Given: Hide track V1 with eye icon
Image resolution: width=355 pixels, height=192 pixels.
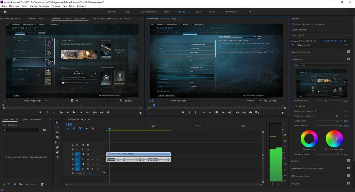Looking at the screenshot, I should coord(88,154).
